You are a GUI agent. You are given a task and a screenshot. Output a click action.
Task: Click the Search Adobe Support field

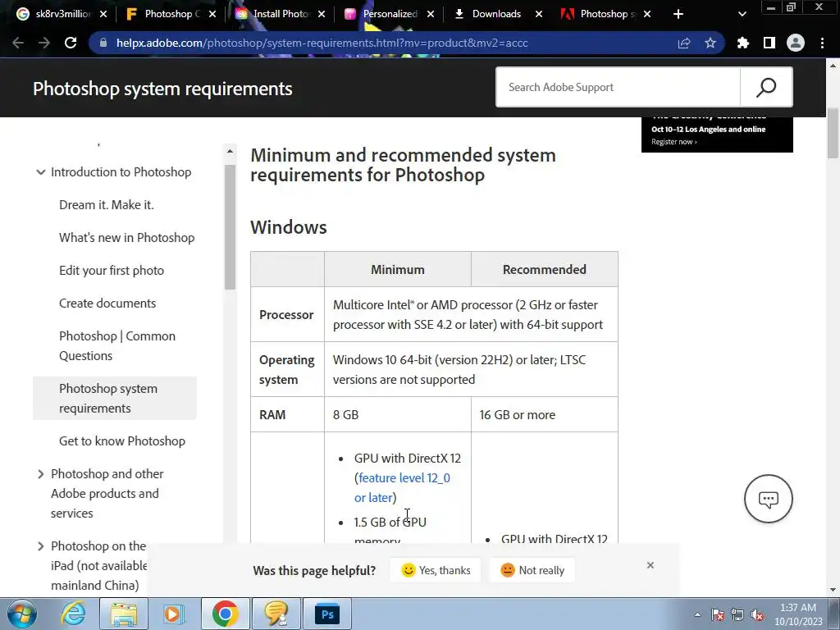(619, 87)
